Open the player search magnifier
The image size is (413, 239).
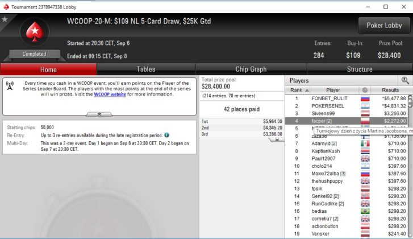pos(405,80)
